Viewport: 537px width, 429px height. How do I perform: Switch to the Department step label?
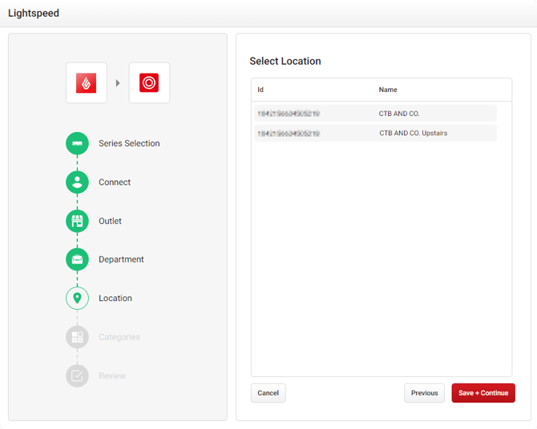[x=121, y=259]
